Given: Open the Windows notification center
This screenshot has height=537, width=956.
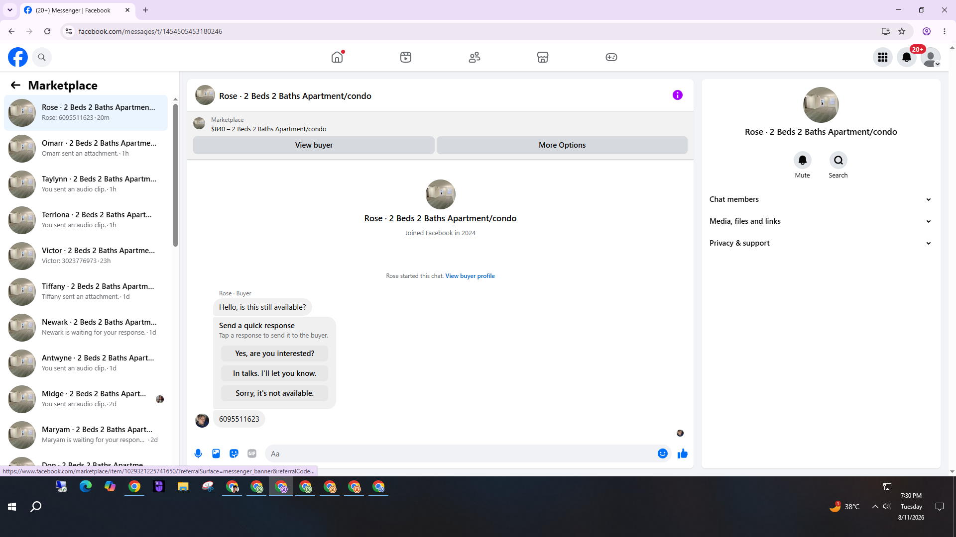Looking at the screenshot, I should click(x=940, y=507).
